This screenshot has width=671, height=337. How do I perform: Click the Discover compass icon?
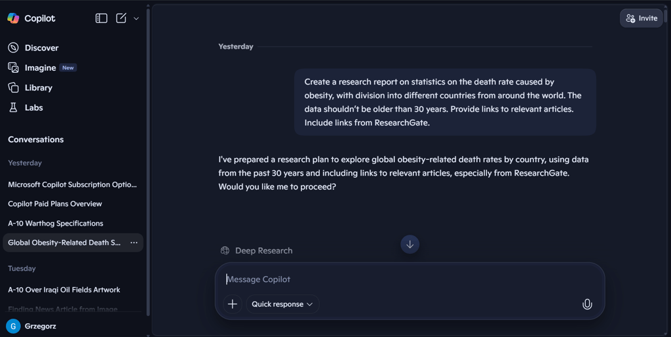point(13,47)
